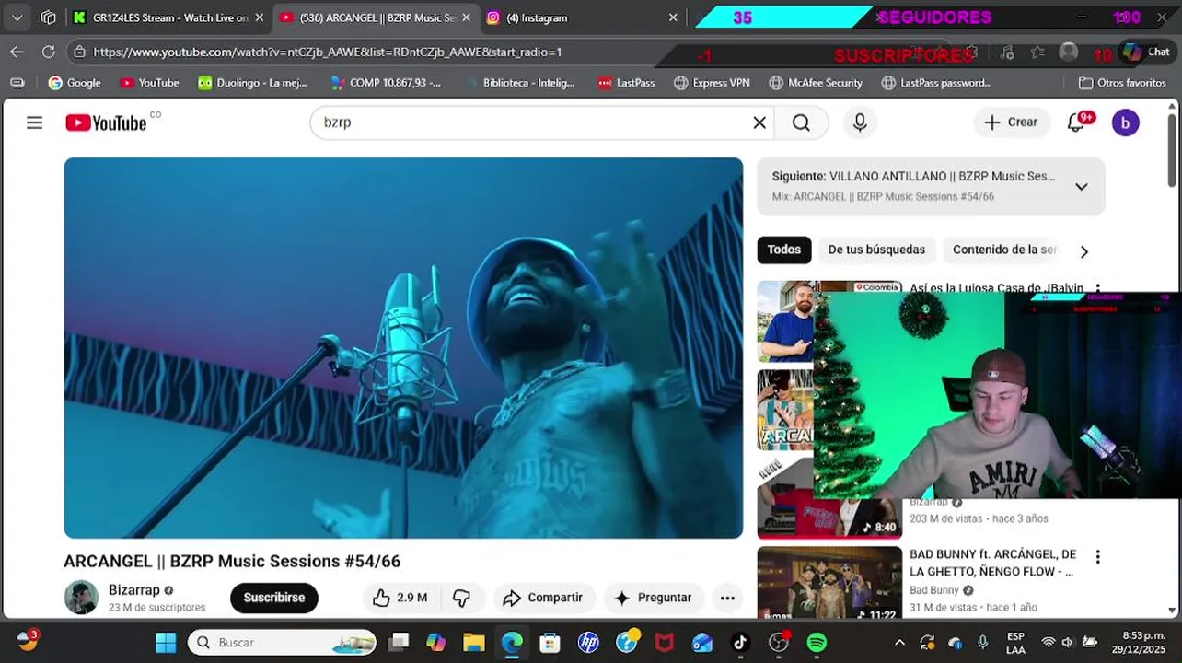The width and height of the screenshot is (1182, 663).
Task: Open Spotify from the taskbar
Action: point(817,642)
